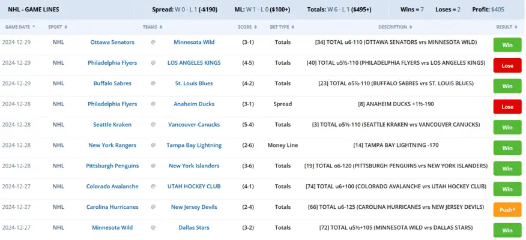Sort table by Sport column header
Viewport: 526px width, 240px height.
[x=58, y=27]
